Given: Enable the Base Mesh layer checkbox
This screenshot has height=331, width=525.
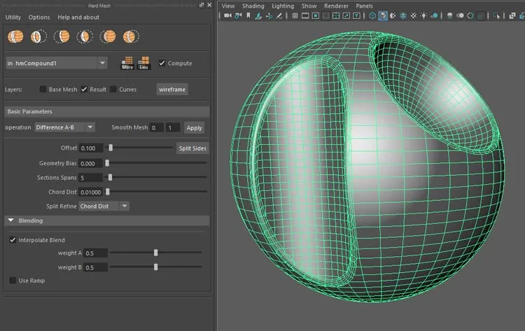Looking at the screenshot, I should (x=43, y=89).
